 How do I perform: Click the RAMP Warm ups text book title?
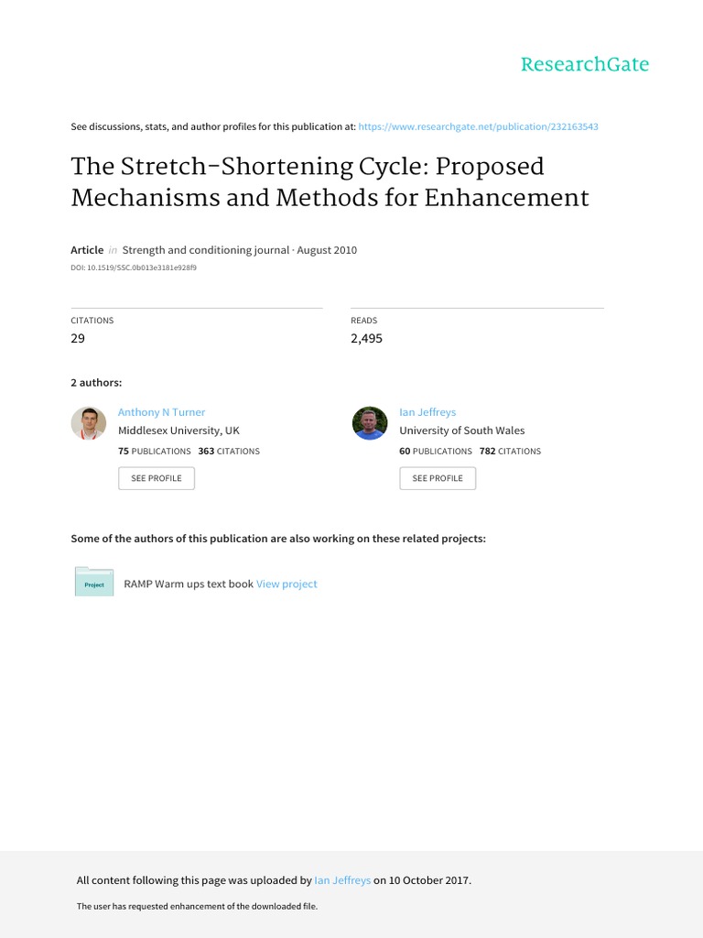189,584
